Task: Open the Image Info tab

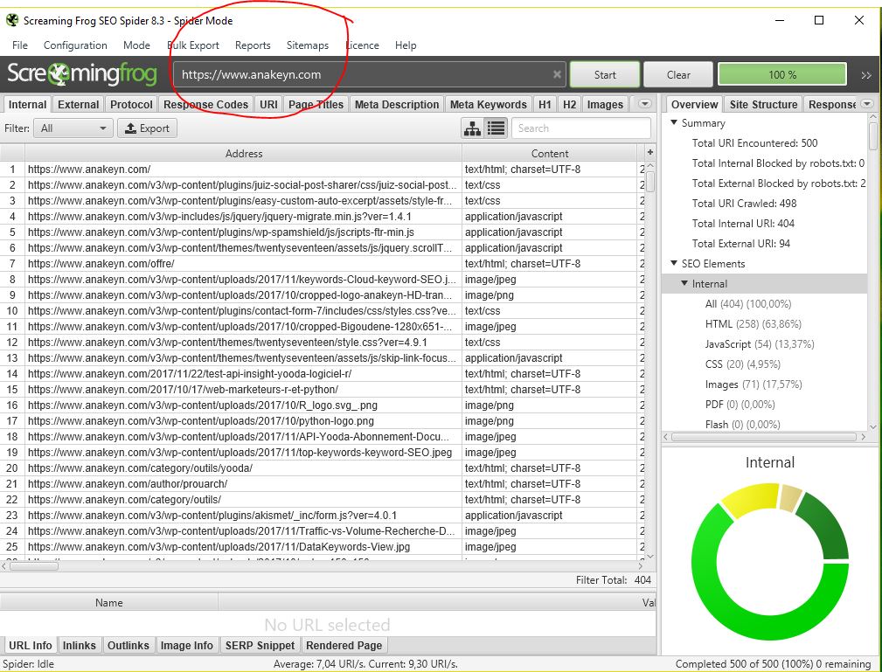Action: point(187,646)
